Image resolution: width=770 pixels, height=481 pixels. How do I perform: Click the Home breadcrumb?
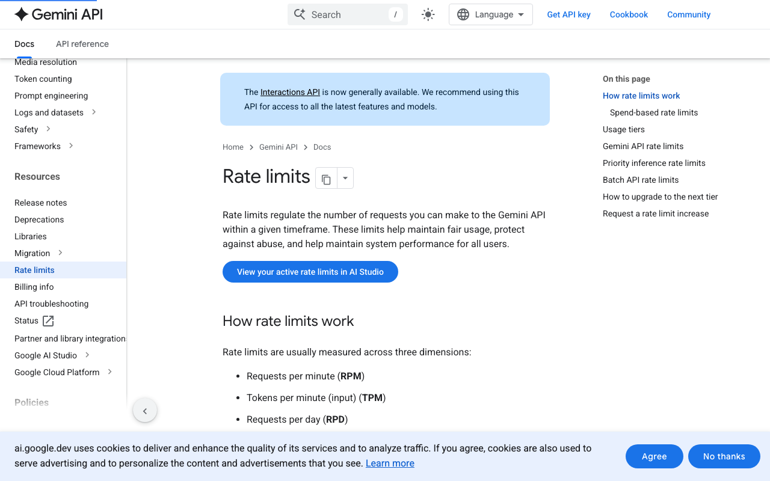click(233, 147)
